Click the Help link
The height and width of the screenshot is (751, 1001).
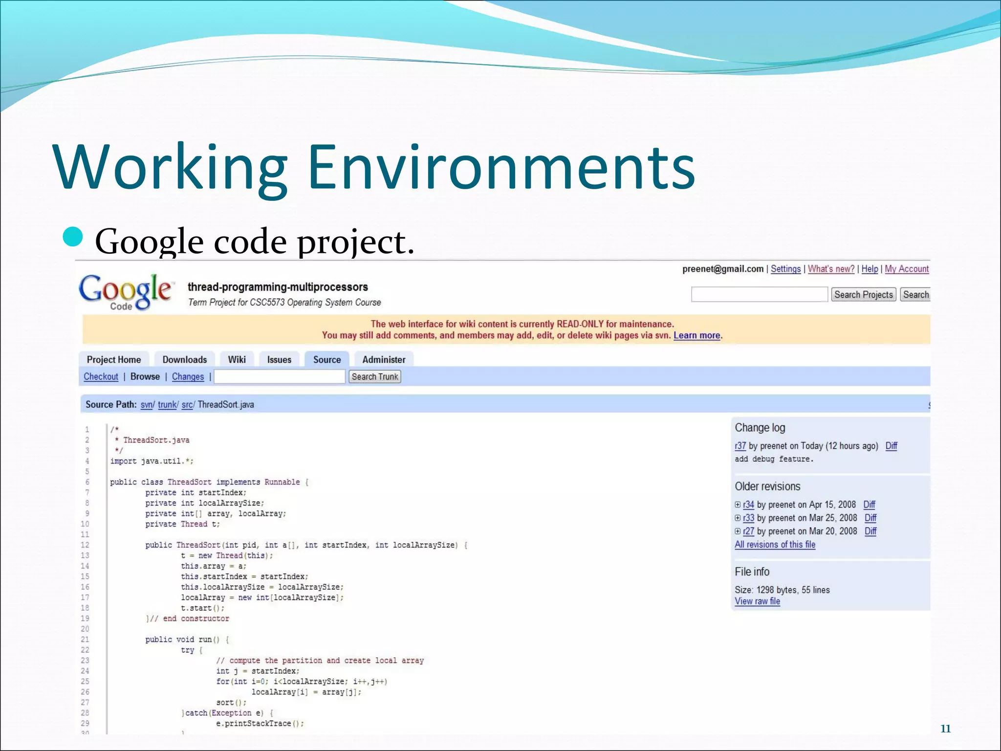point(870,269)
